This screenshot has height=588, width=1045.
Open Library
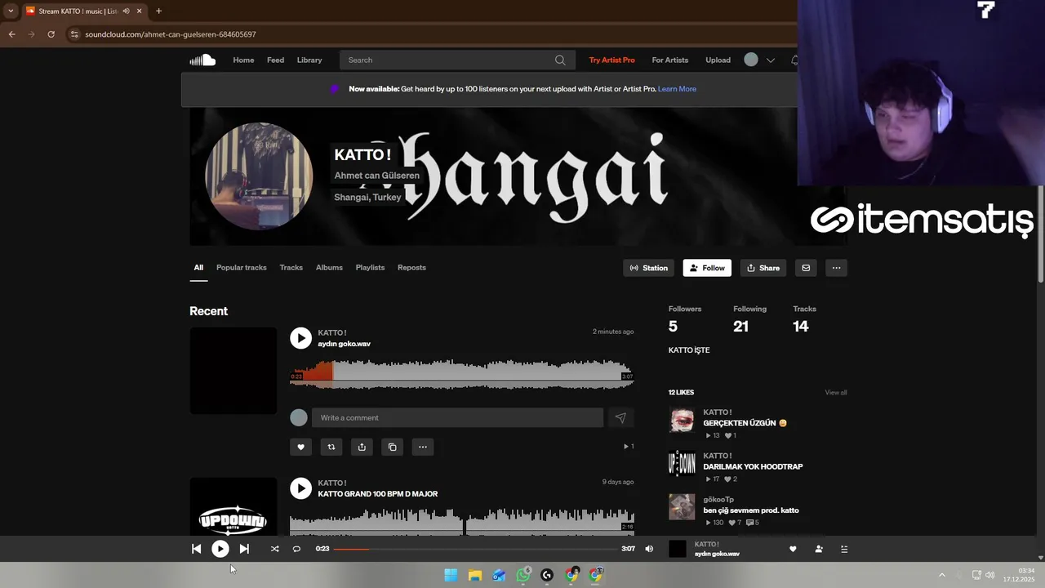[x=309, y=60]
